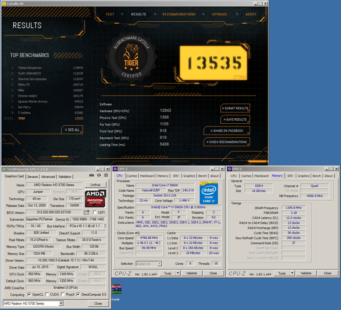Click the CPU-Z Memory window title icon
341x310 pixels.
pyautogui.click(x=229, y=169)
